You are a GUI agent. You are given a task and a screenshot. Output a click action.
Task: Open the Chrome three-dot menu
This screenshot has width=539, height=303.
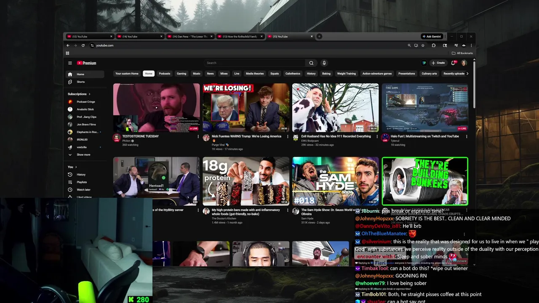point(471,45)
